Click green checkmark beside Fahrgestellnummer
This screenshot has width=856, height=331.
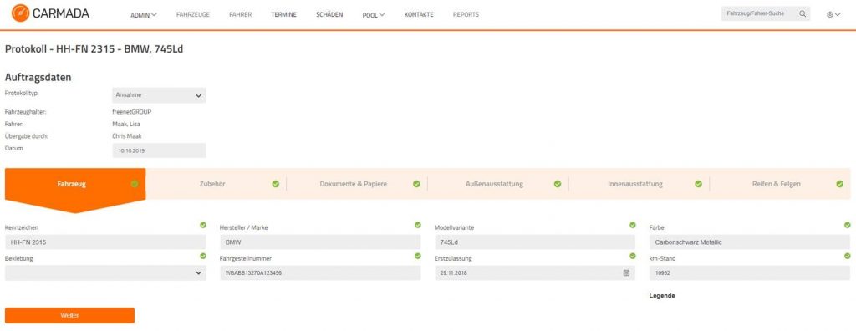[418, 256]
